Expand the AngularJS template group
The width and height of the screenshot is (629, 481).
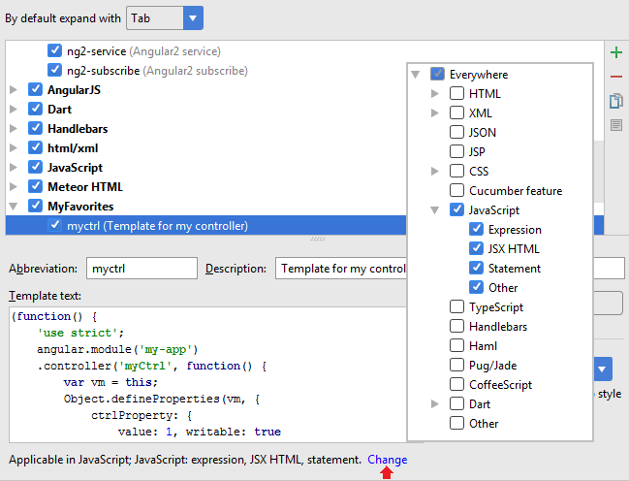click(x=14, y=90)
